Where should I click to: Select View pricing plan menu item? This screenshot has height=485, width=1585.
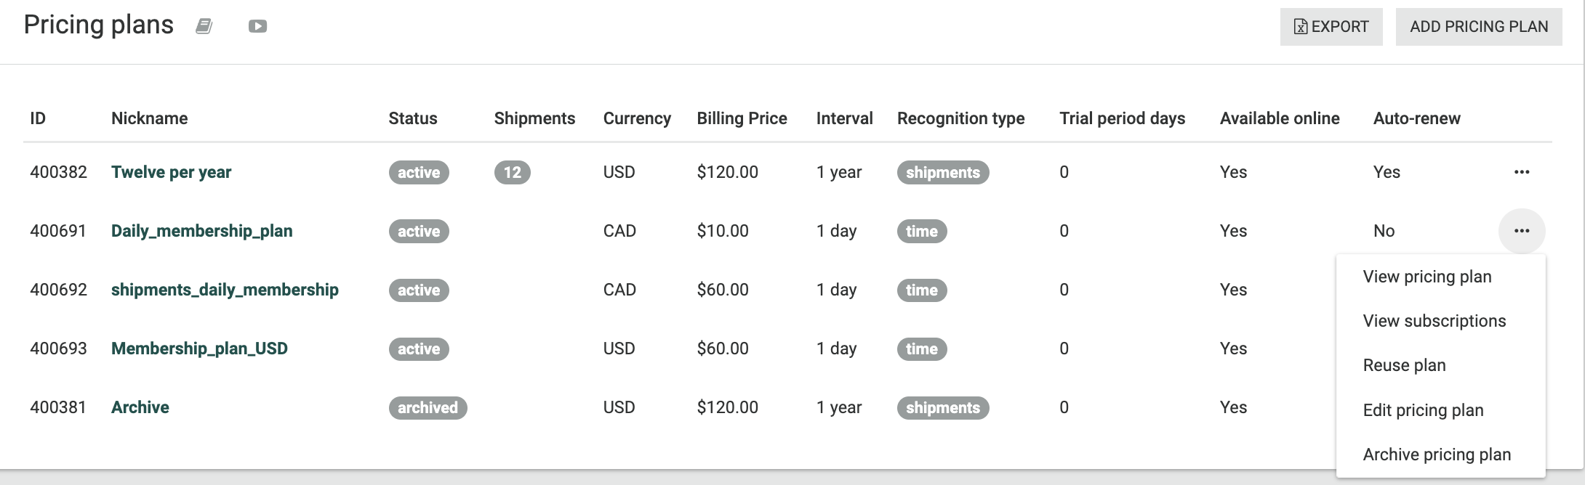pyautogui.click(x=1427, y=277)
